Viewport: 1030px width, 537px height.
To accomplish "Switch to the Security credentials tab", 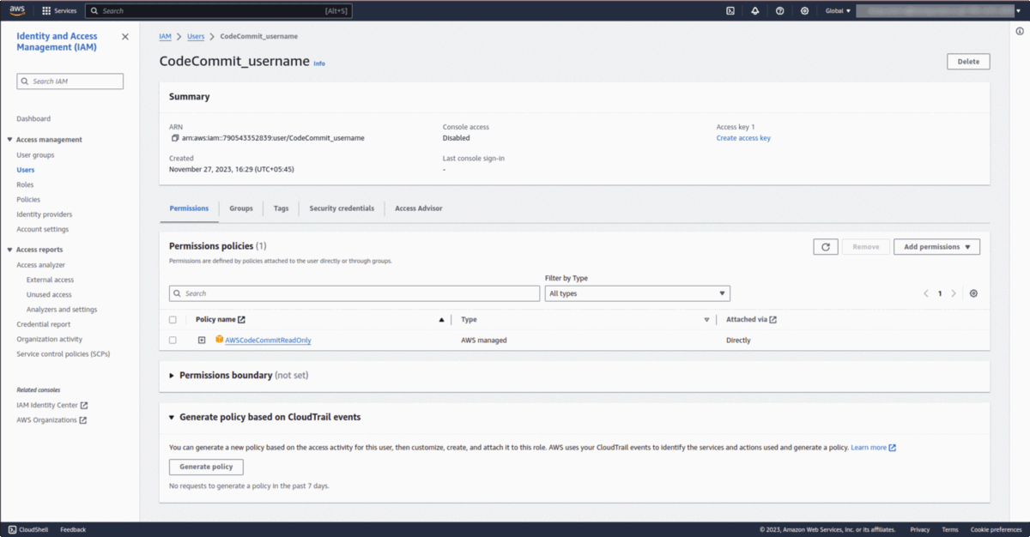I will click(342, 208).
